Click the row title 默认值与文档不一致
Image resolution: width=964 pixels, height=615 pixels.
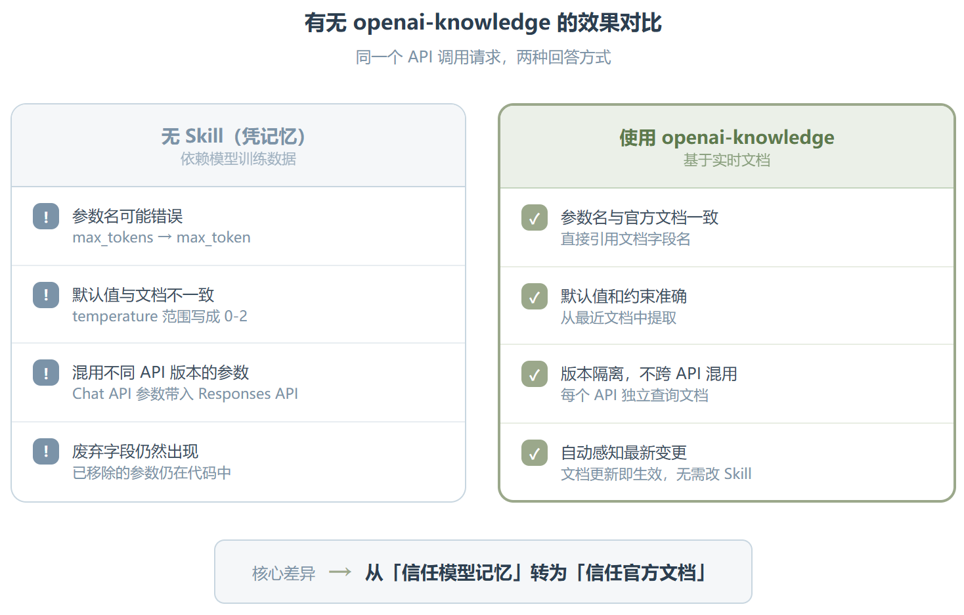143,295
